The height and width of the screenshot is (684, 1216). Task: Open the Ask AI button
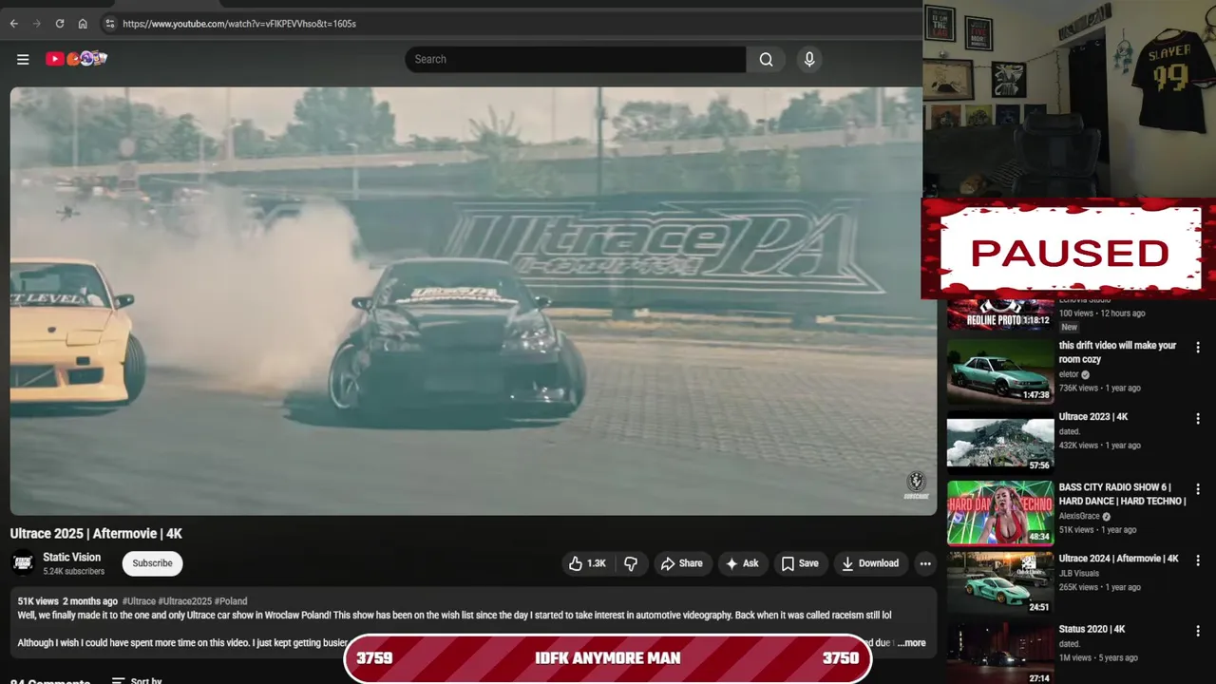click(742, 563)
